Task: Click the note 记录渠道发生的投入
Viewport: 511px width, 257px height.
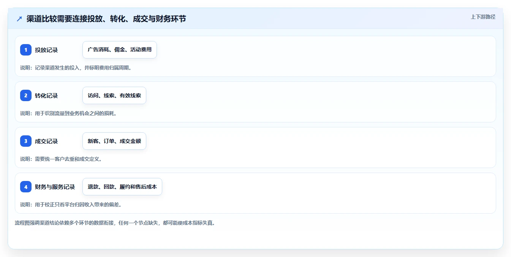Action: [76, 68]
